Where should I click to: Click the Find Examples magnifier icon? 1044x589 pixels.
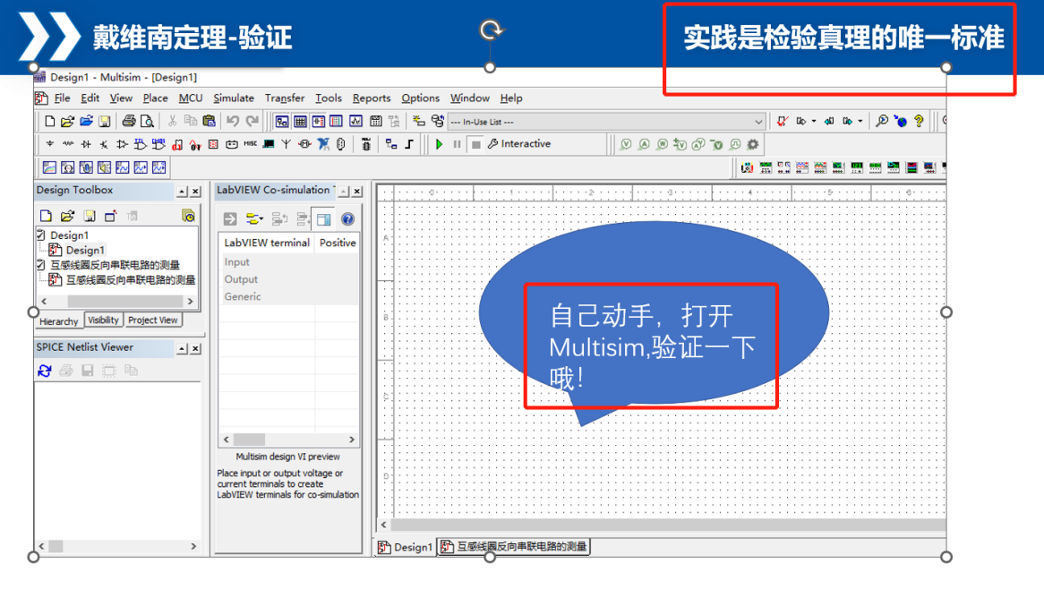tap(882, 121)
